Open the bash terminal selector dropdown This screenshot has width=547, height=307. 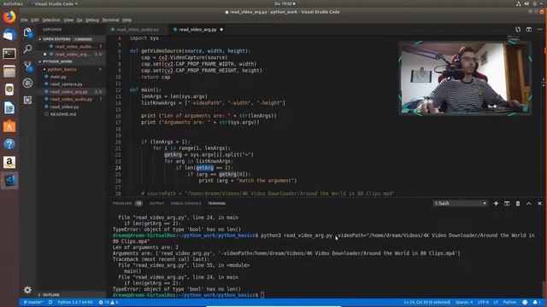coord(460,203)
